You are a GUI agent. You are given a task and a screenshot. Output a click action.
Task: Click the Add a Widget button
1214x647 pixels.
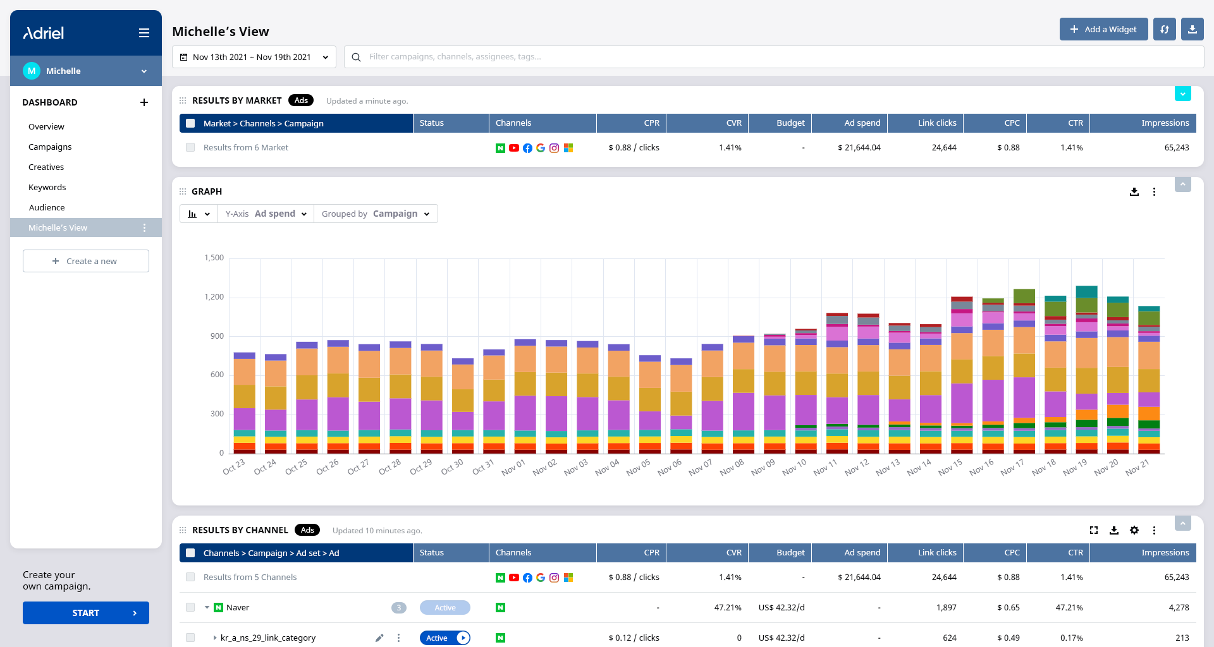pyautogui.click(x=1104, y=29)
